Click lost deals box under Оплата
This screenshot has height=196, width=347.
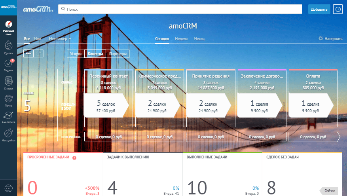[x=314, y=137]
